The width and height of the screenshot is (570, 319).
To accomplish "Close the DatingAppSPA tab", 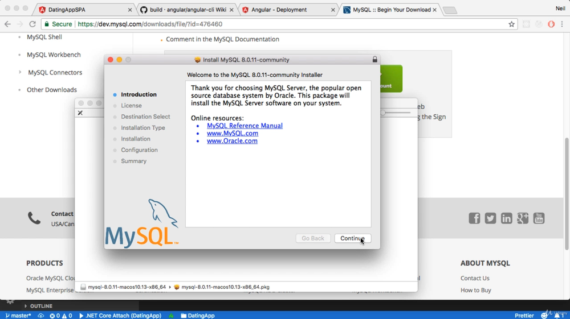I will [x=130, y=10].
